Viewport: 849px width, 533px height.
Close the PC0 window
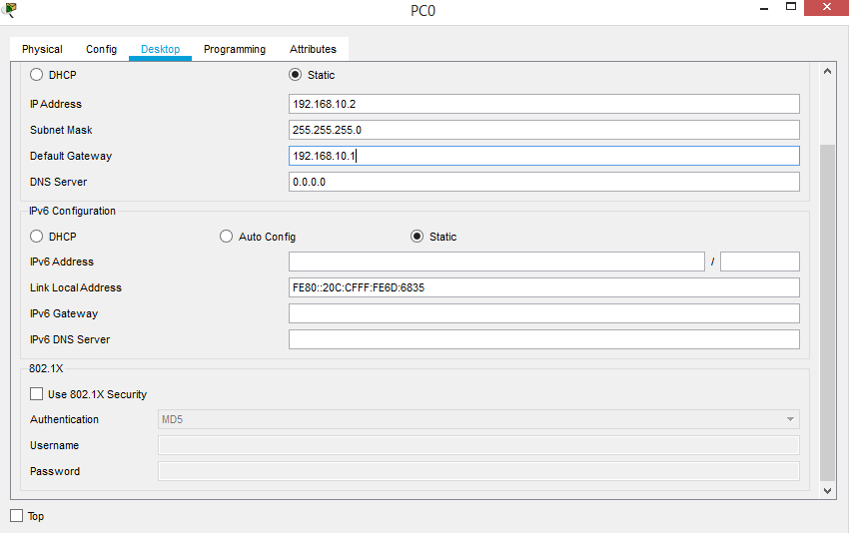[x=826, y=8]
